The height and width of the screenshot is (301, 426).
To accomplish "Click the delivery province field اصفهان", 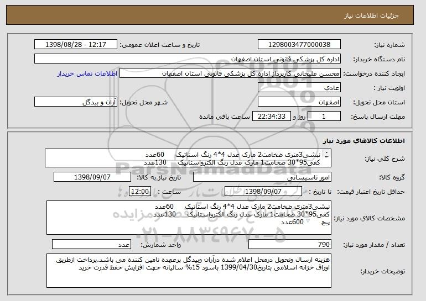I will [x=299, y=102].
